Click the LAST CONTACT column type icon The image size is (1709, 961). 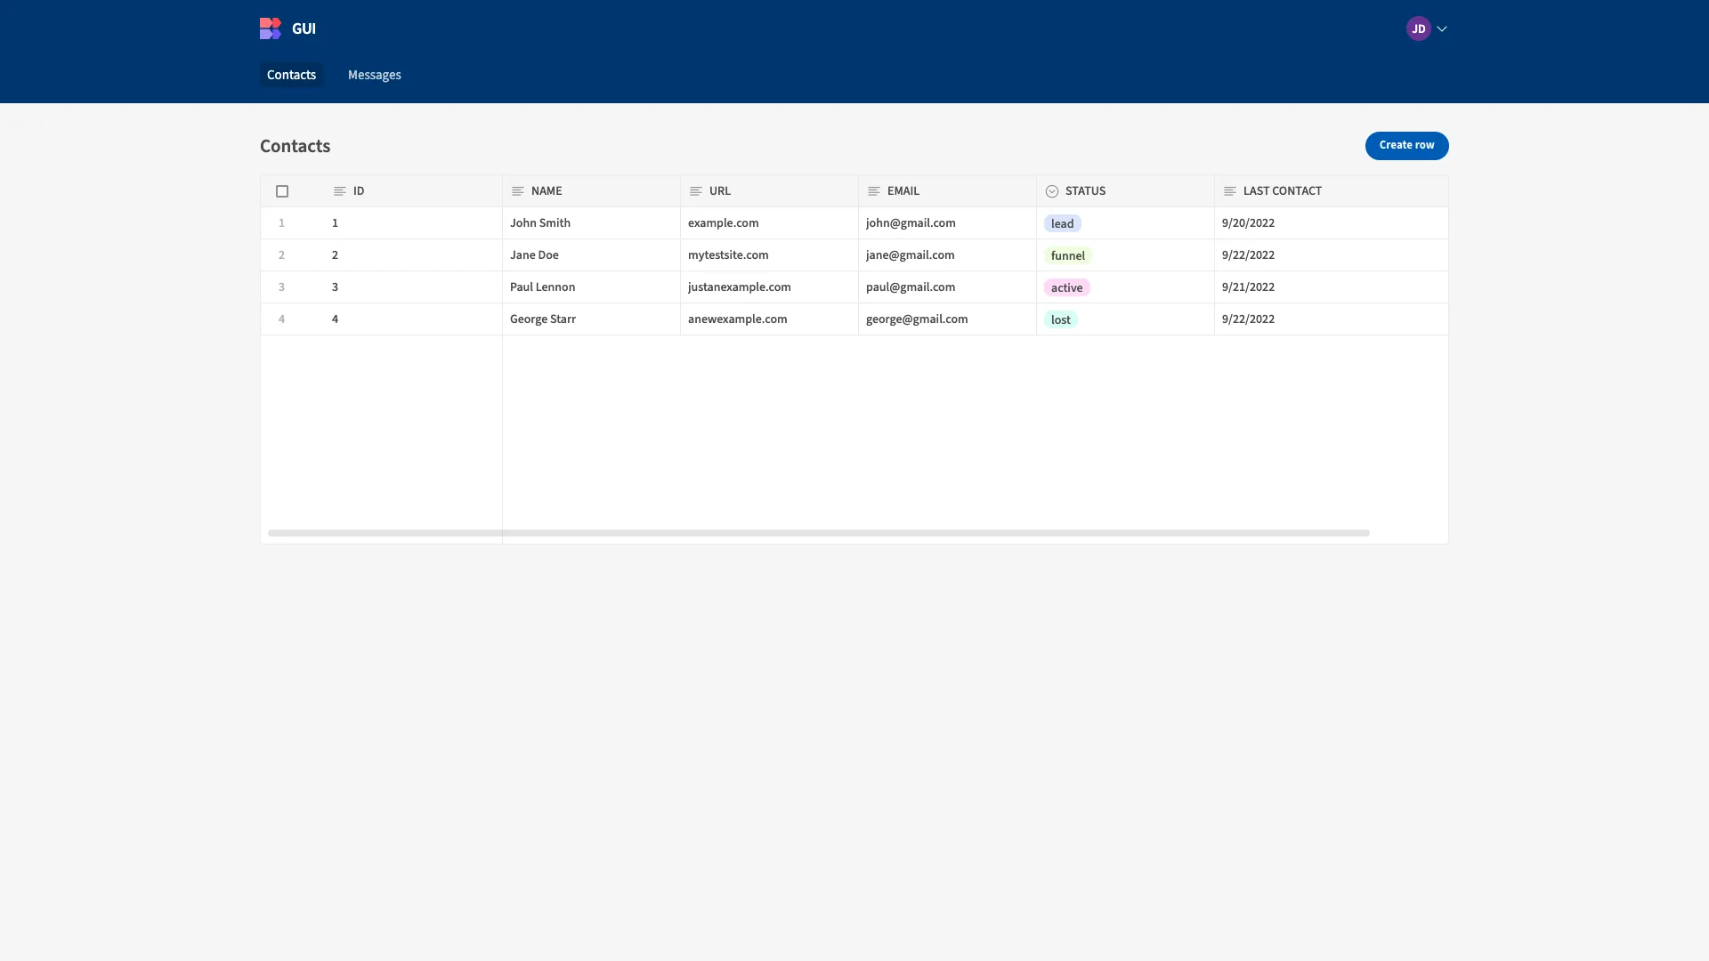(x=1229, y=191)
